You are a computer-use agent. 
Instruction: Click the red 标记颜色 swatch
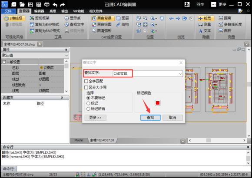(157, 103)
